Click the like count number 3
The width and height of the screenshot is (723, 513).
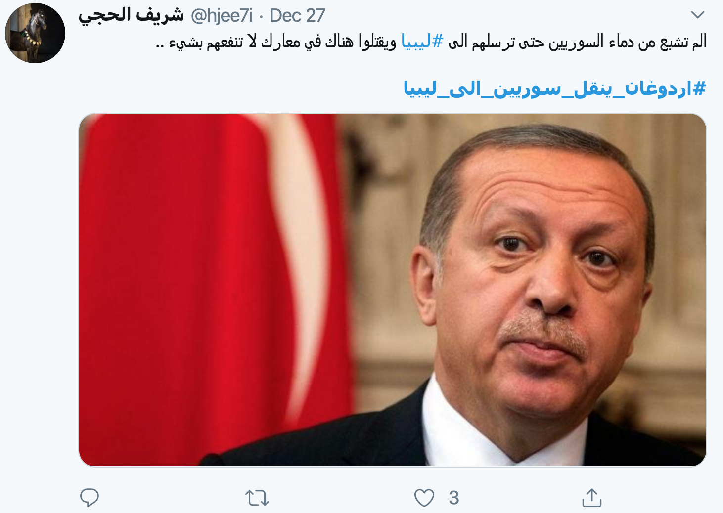454,498
